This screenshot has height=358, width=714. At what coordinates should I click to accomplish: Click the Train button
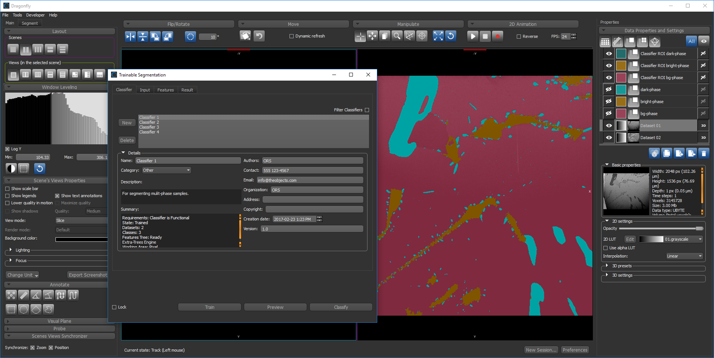point(209,307)
